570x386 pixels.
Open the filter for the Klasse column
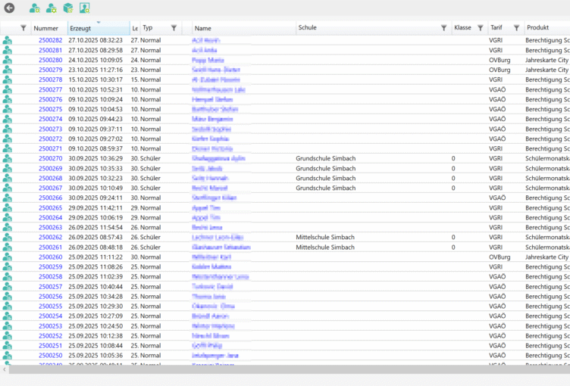(480, 28)
